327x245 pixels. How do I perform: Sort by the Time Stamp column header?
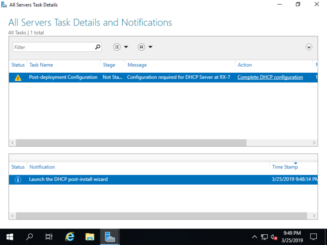[285, 167]
